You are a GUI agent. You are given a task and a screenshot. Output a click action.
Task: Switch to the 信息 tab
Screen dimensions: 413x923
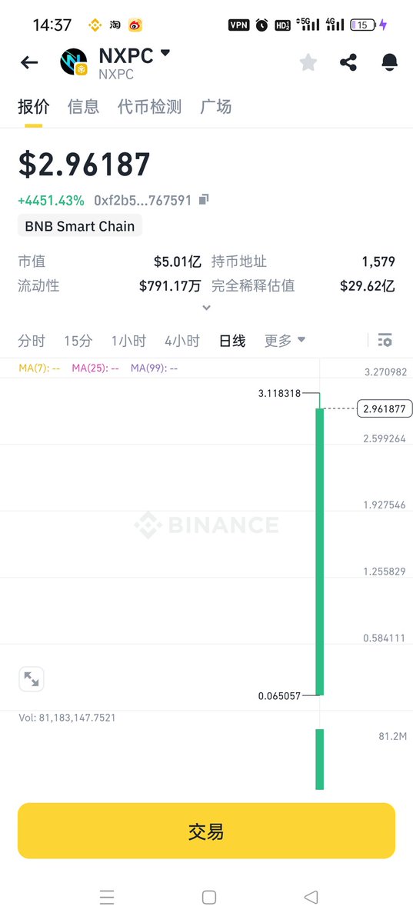83,107
